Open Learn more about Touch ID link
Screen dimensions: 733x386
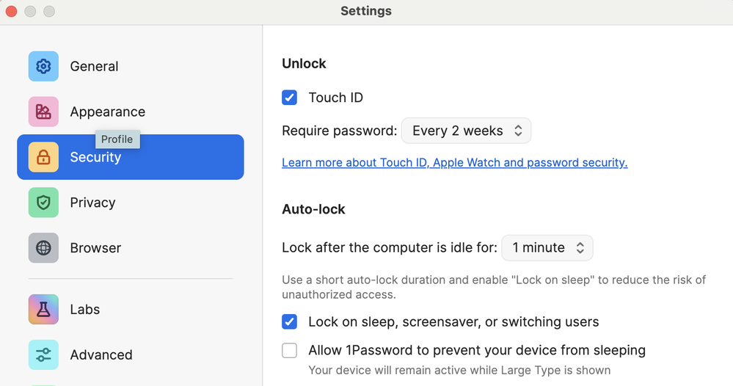point(454,162)
